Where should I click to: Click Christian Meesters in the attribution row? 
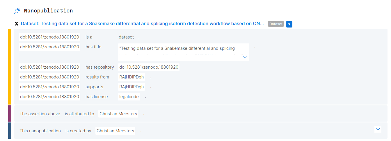tap(118, 114)
